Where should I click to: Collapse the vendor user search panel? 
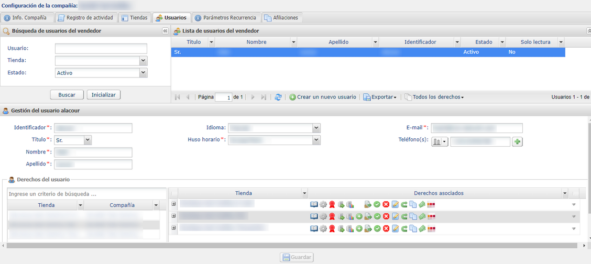(x=165, y=31)
